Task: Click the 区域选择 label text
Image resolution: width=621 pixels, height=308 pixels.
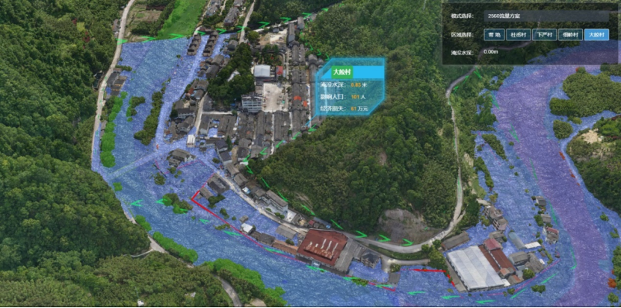Action: (463, 34)
